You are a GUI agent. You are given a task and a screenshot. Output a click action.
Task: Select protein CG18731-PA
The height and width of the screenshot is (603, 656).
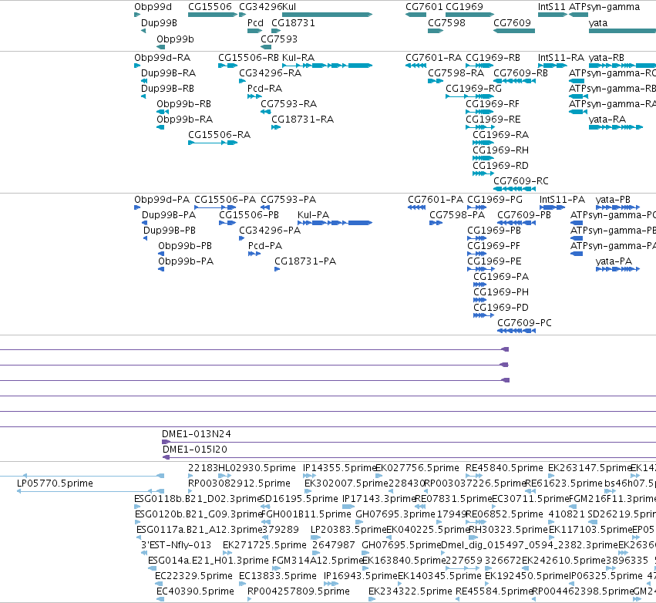tap(277, 269)
